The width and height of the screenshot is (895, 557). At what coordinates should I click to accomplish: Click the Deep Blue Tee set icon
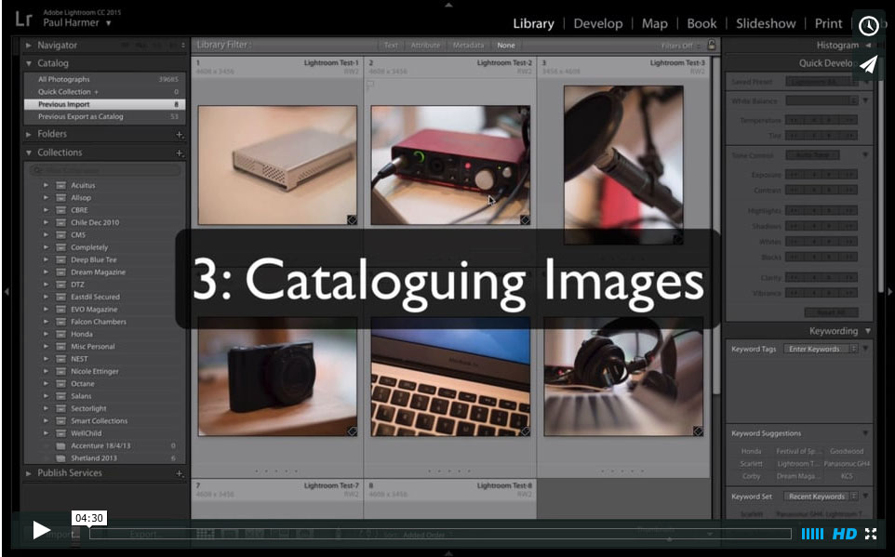coord(61,259)
